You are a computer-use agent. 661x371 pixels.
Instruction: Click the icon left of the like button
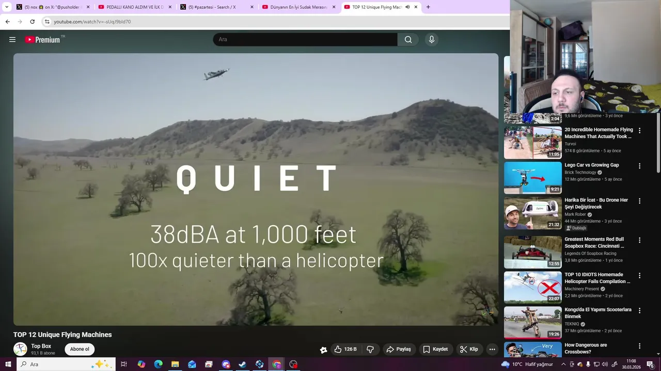click(323, 349)
